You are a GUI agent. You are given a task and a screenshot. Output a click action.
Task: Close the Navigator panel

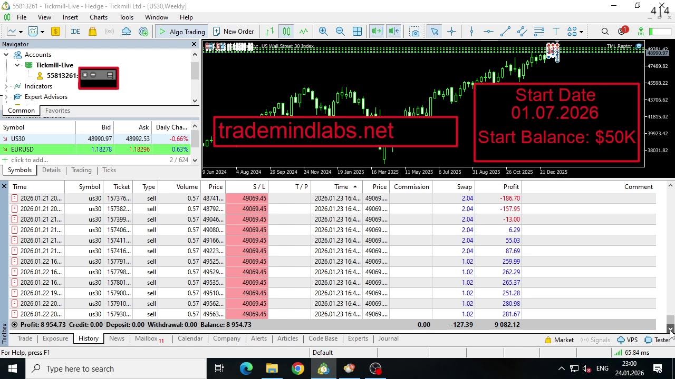pyautogui.click(x=194, y=44)
